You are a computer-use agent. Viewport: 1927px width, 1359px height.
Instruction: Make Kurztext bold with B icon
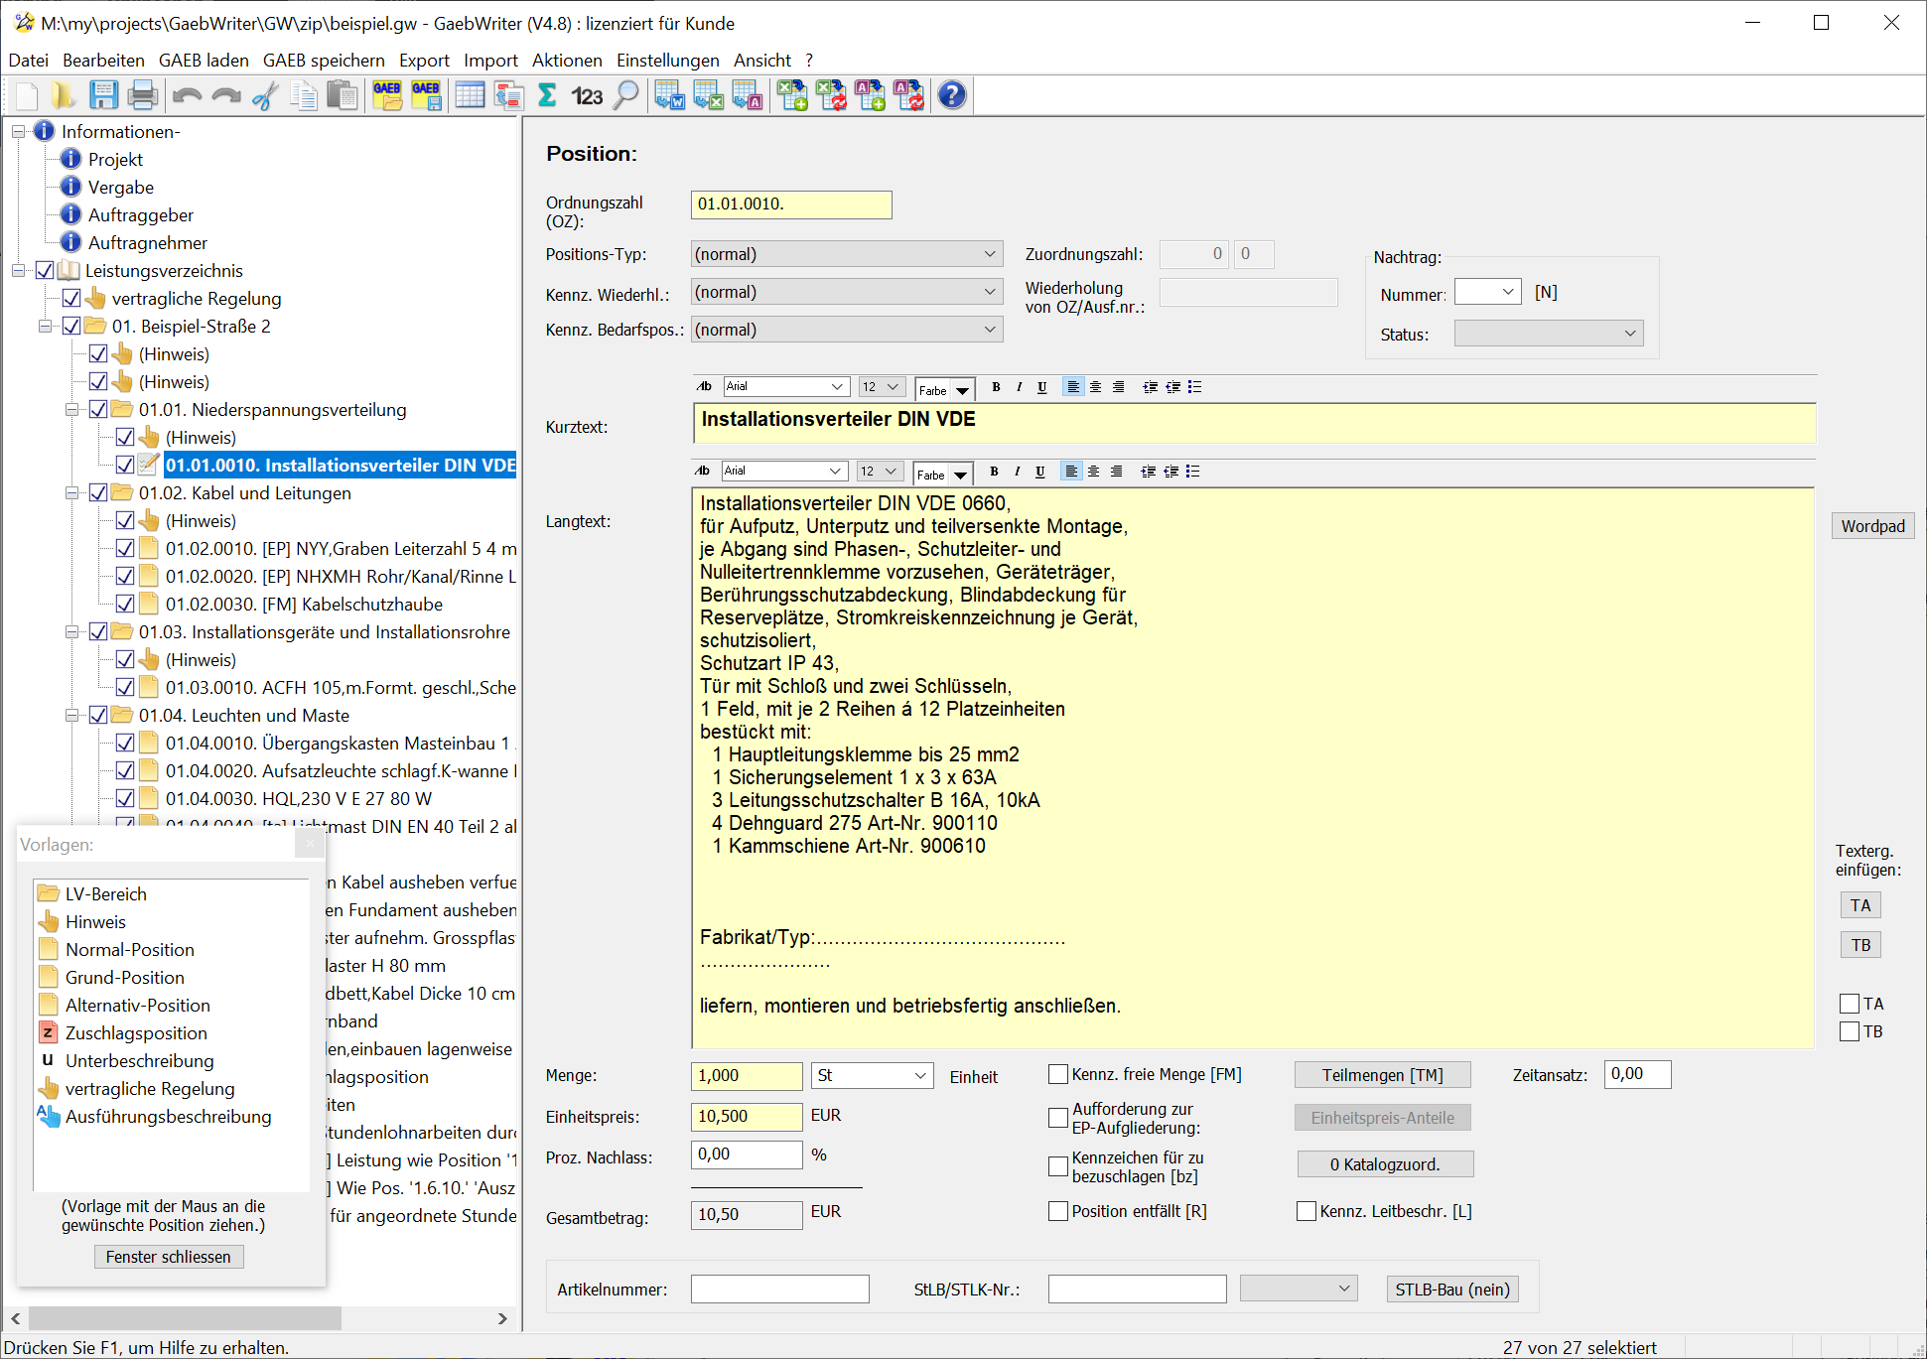pos(996,387)
